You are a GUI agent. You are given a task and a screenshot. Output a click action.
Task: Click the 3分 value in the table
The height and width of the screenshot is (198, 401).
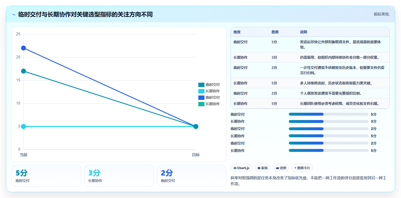coord(274,57)
